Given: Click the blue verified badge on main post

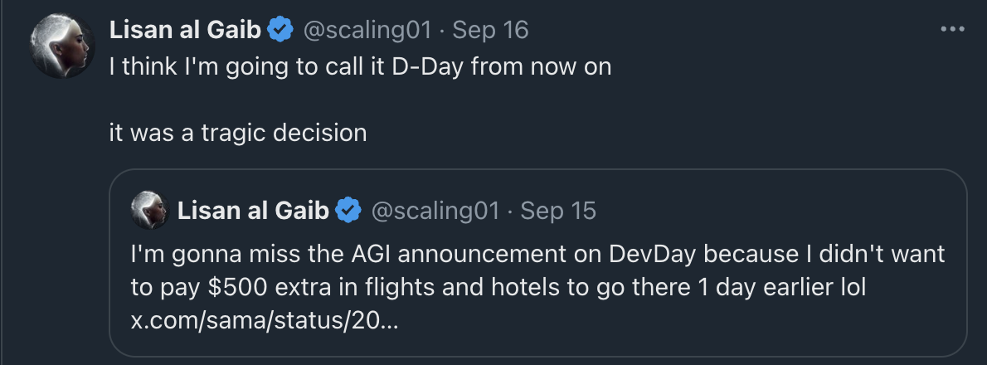Looking at the screenshot, I should pos(280,30).
